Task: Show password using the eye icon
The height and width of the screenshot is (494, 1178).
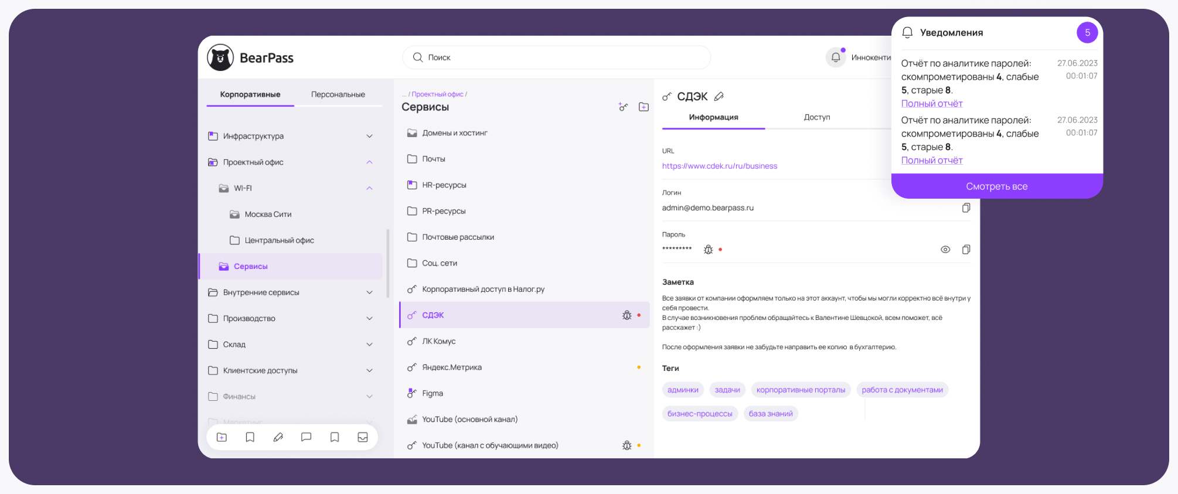Action: 945,250
